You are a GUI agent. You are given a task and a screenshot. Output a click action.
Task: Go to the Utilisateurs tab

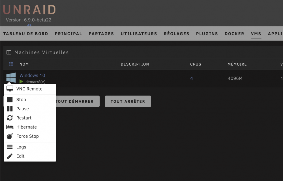(x=139, y=34)
